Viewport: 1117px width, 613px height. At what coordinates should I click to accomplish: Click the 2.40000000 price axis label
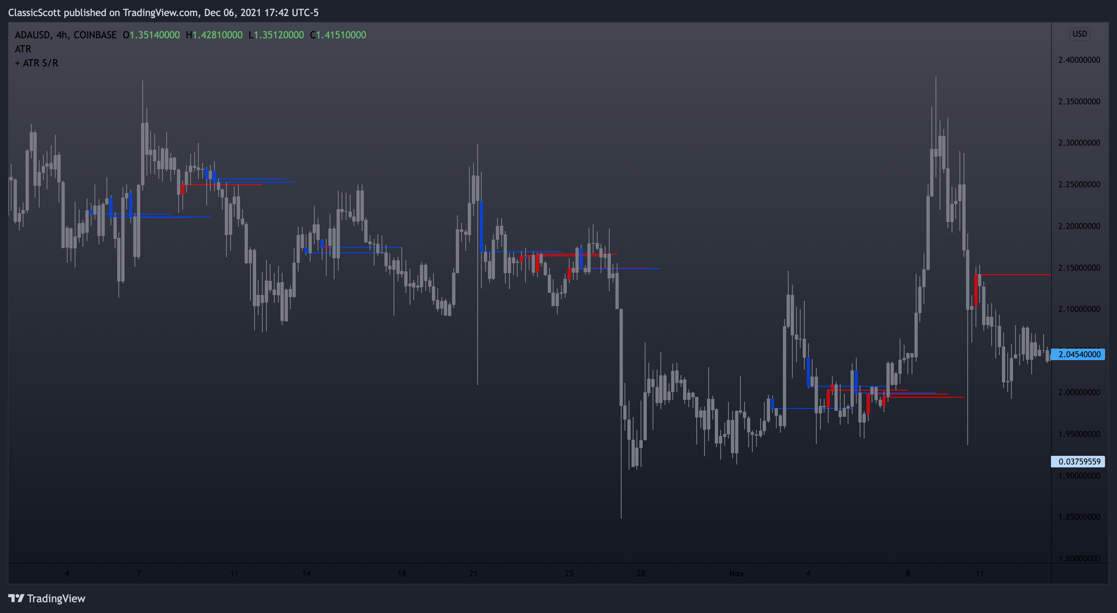(x=1079, y=60)
